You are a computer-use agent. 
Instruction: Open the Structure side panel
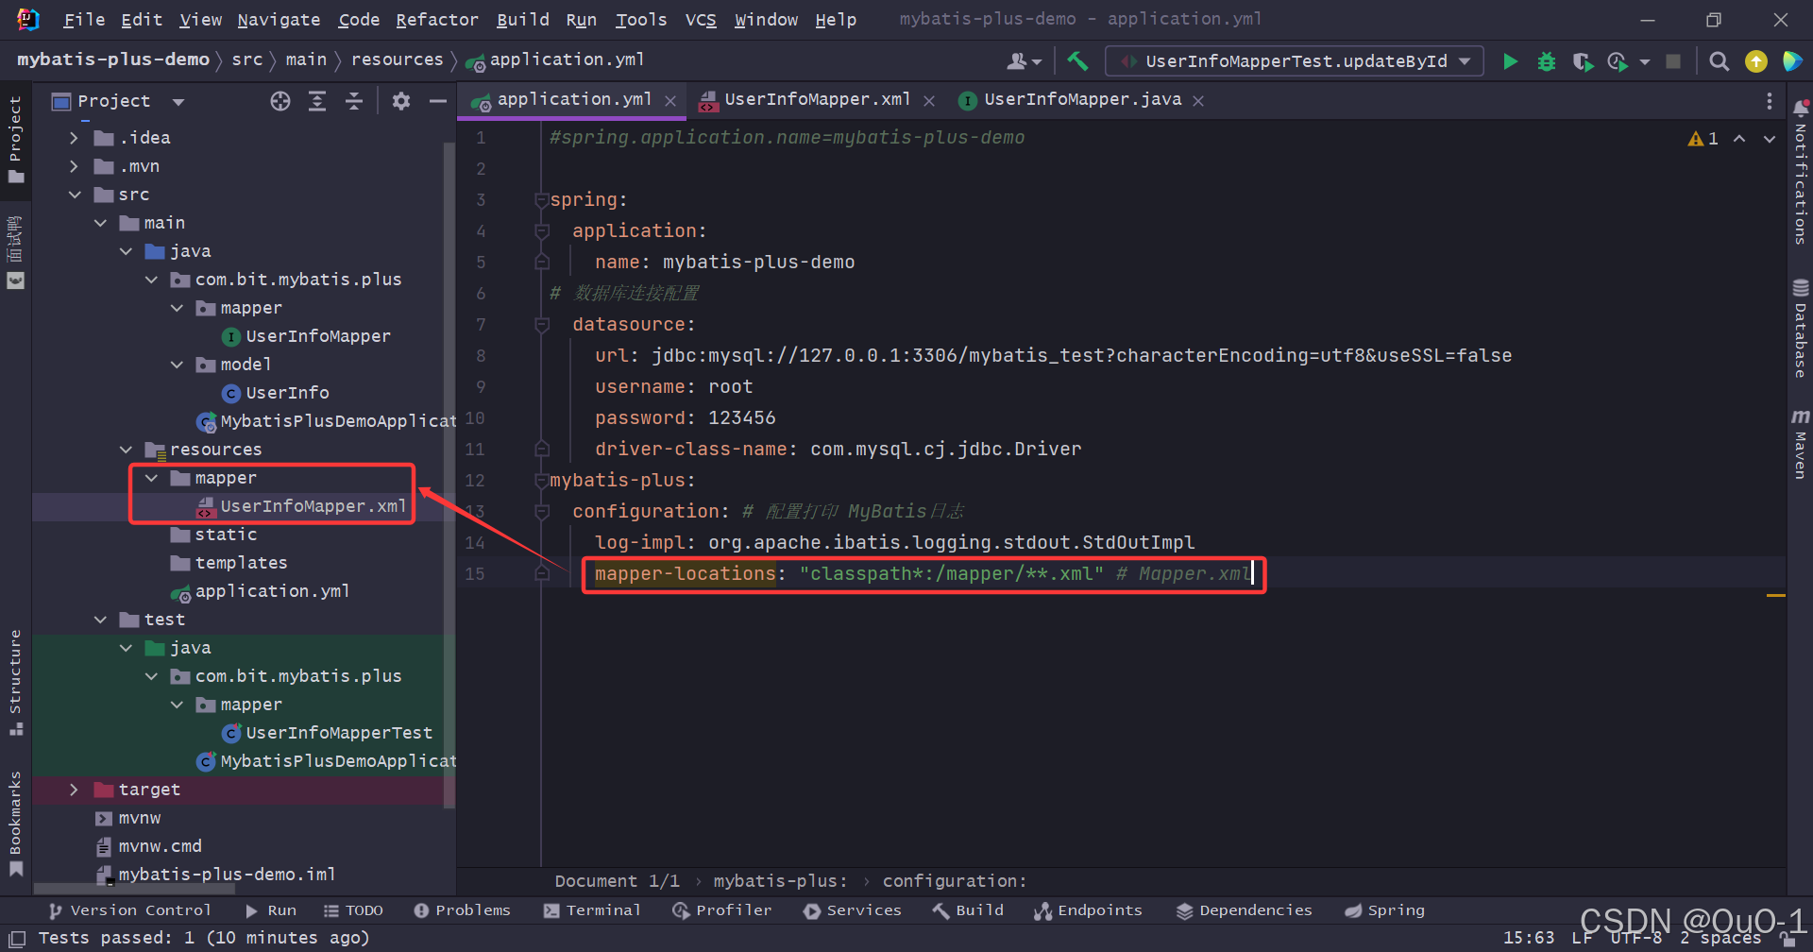(15, 682)
